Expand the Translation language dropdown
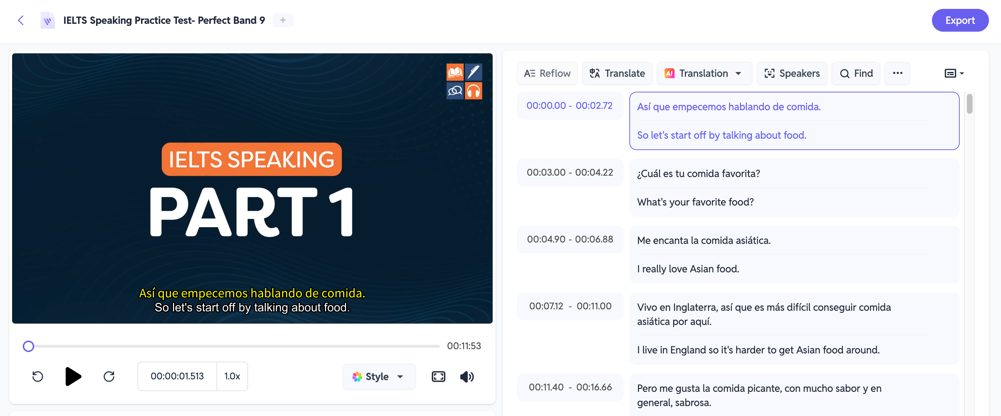The image size is (1001, 416). pyautogui.click(x=740, y=72)
